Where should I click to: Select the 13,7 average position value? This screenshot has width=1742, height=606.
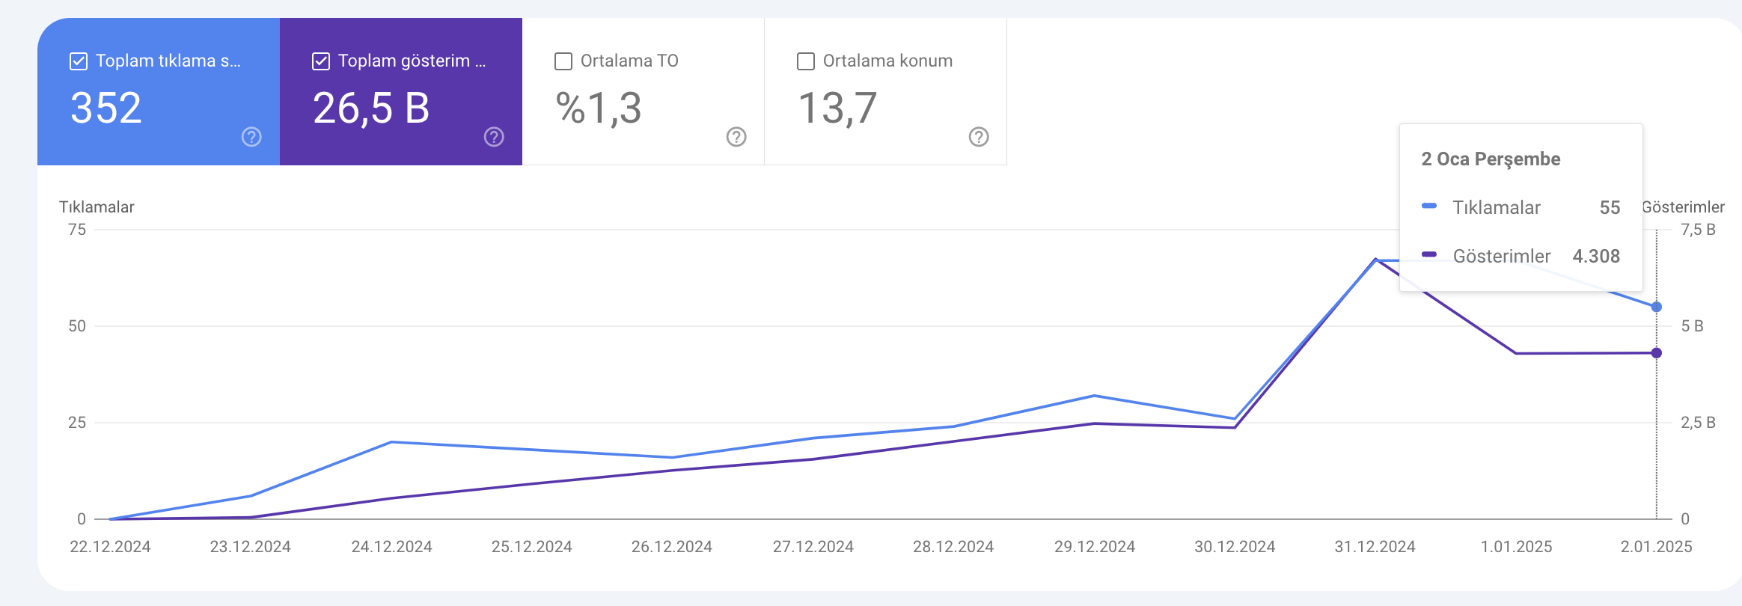[x=837, y=108]
